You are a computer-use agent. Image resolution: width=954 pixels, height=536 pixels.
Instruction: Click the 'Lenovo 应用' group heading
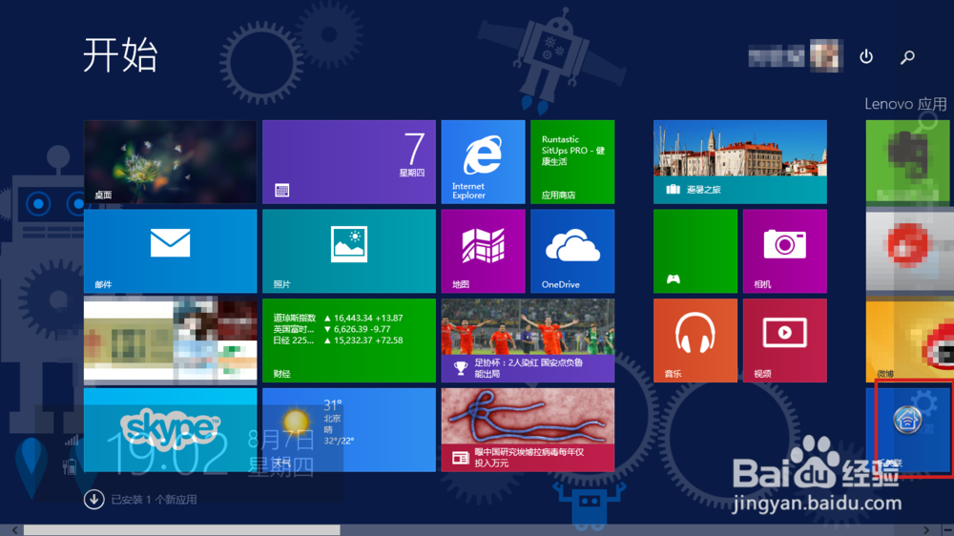pos(905,104)
